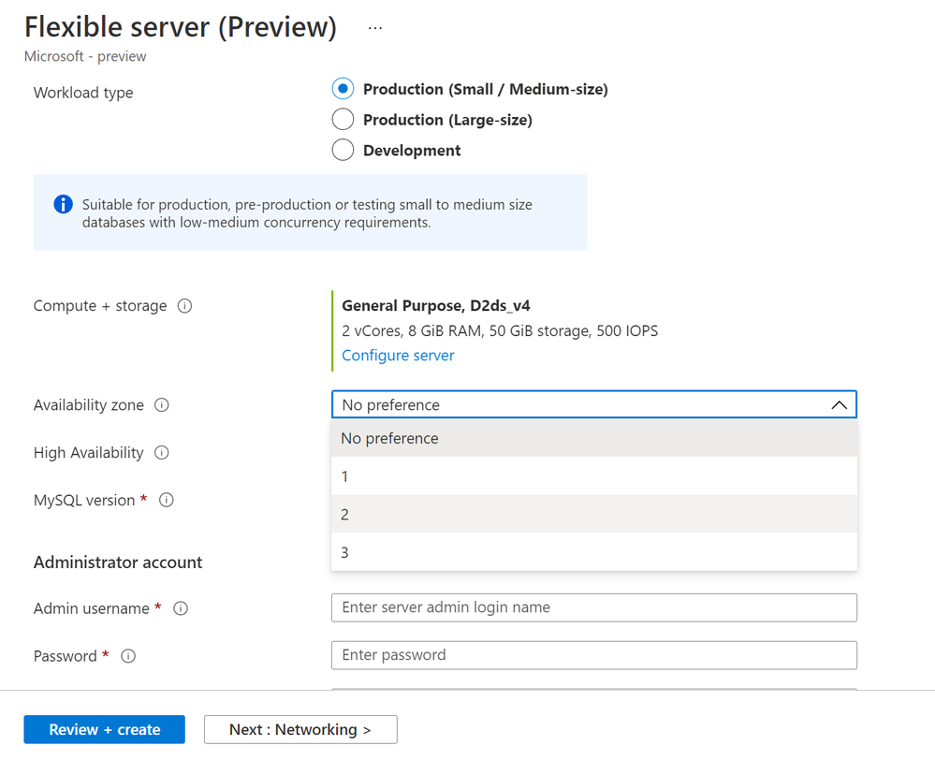Click the Review + create button
This screenshot has width=935, height=760.
105,729
